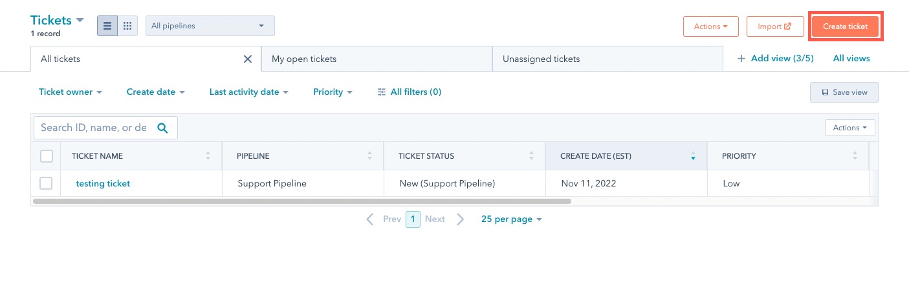Screen dimensions: 909x291
Task: Expand the Ticket owner filter
Action: [x=71, y=92]
